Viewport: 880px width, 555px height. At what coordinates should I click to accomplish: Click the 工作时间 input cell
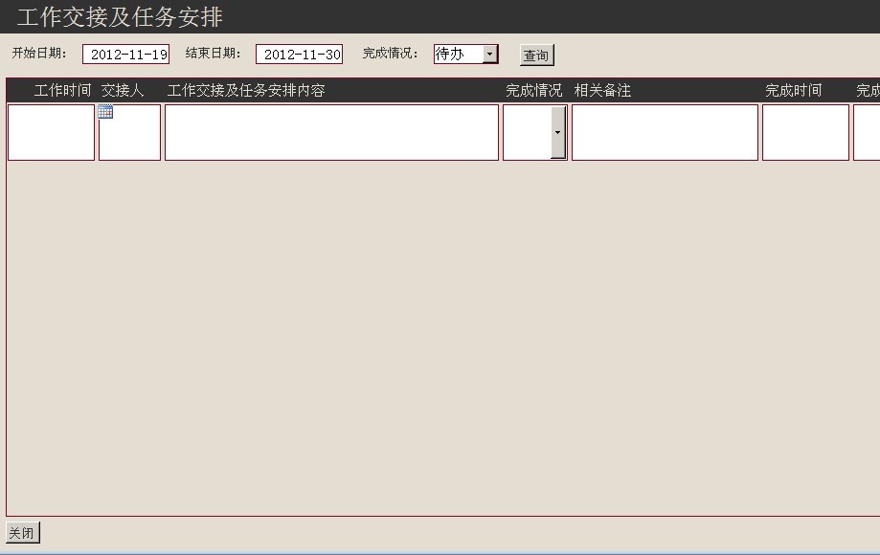click(x=51, y=132)
